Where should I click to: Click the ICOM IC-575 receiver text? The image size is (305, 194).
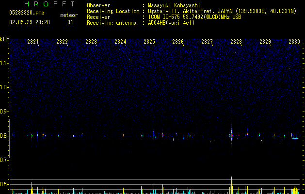[x=194, y=17]
